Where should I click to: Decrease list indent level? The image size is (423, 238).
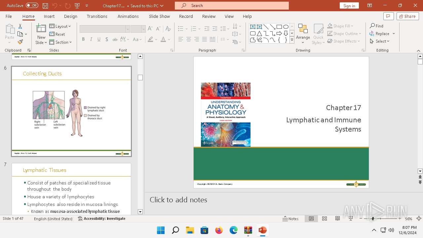point(207,29)
